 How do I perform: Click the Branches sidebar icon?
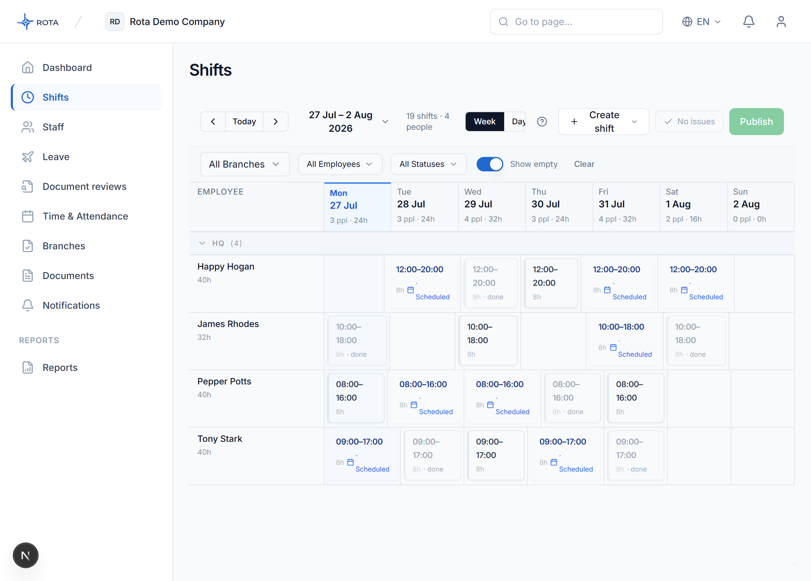pyautogui.click(x=27, y=246)
